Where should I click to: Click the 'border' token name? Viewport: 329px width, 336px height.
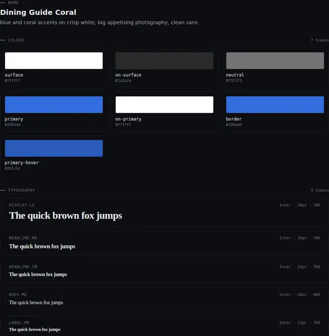tap(234, 119)
